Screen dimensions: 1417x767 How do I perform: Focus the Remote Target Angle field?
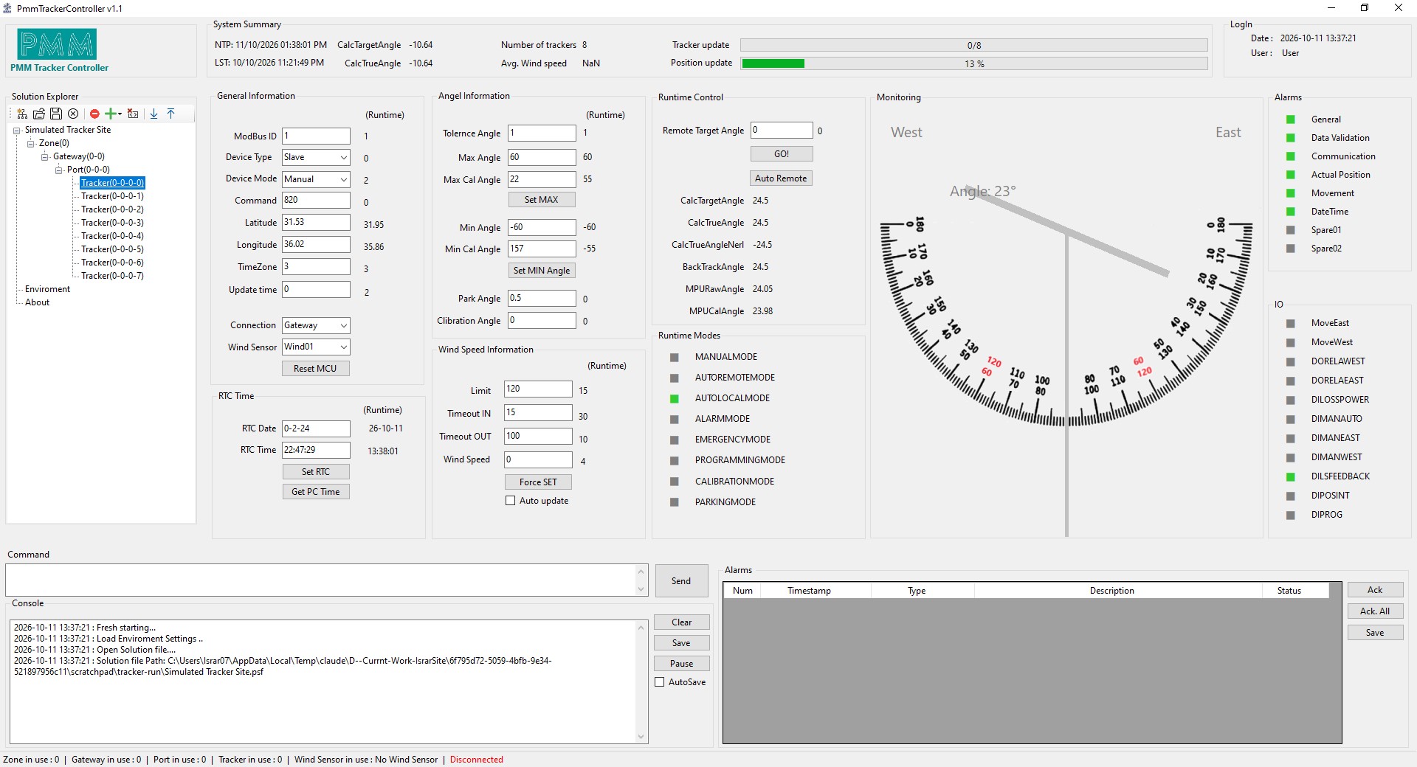(x=782, y=130)
